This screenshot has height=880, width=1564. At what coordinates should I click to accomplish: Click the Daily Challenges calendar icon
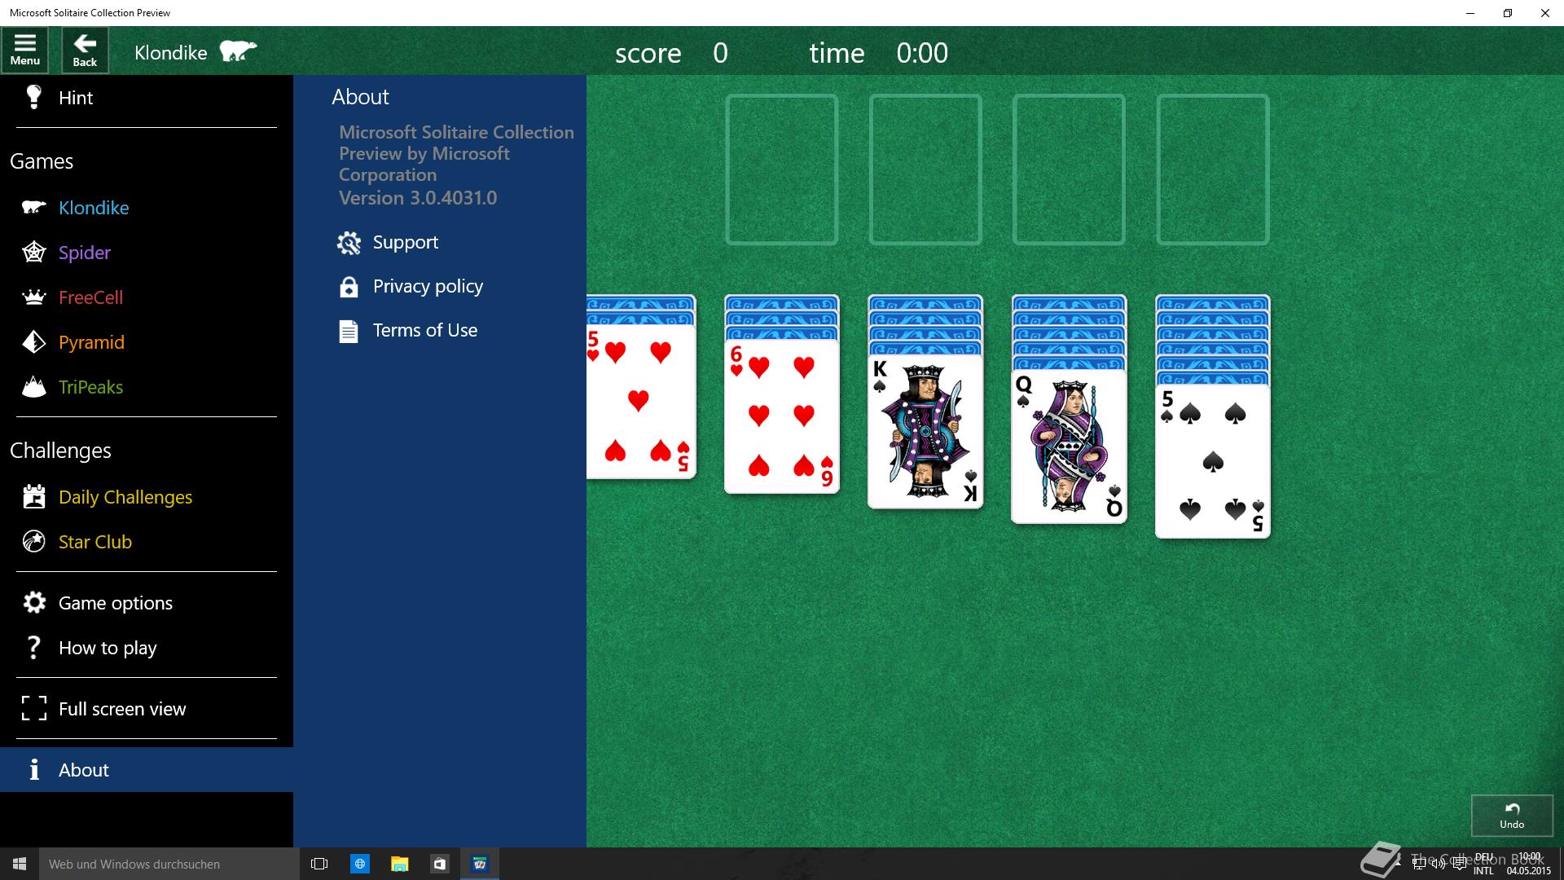coord(33,497)
